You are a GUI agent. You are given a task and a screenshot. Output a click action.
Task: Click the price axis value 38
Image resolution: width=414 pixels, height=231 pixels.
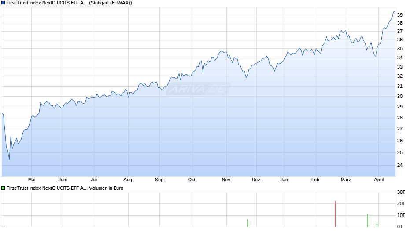400,23
